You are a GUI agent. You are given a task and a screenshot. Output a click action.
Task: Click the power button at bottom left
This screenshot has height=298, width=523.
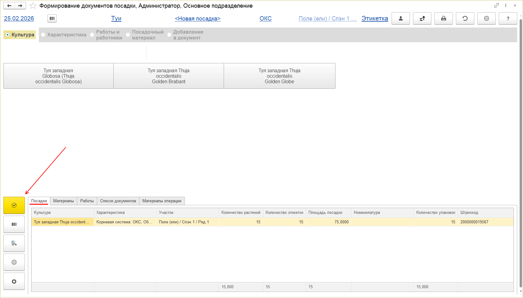point(14,281)
